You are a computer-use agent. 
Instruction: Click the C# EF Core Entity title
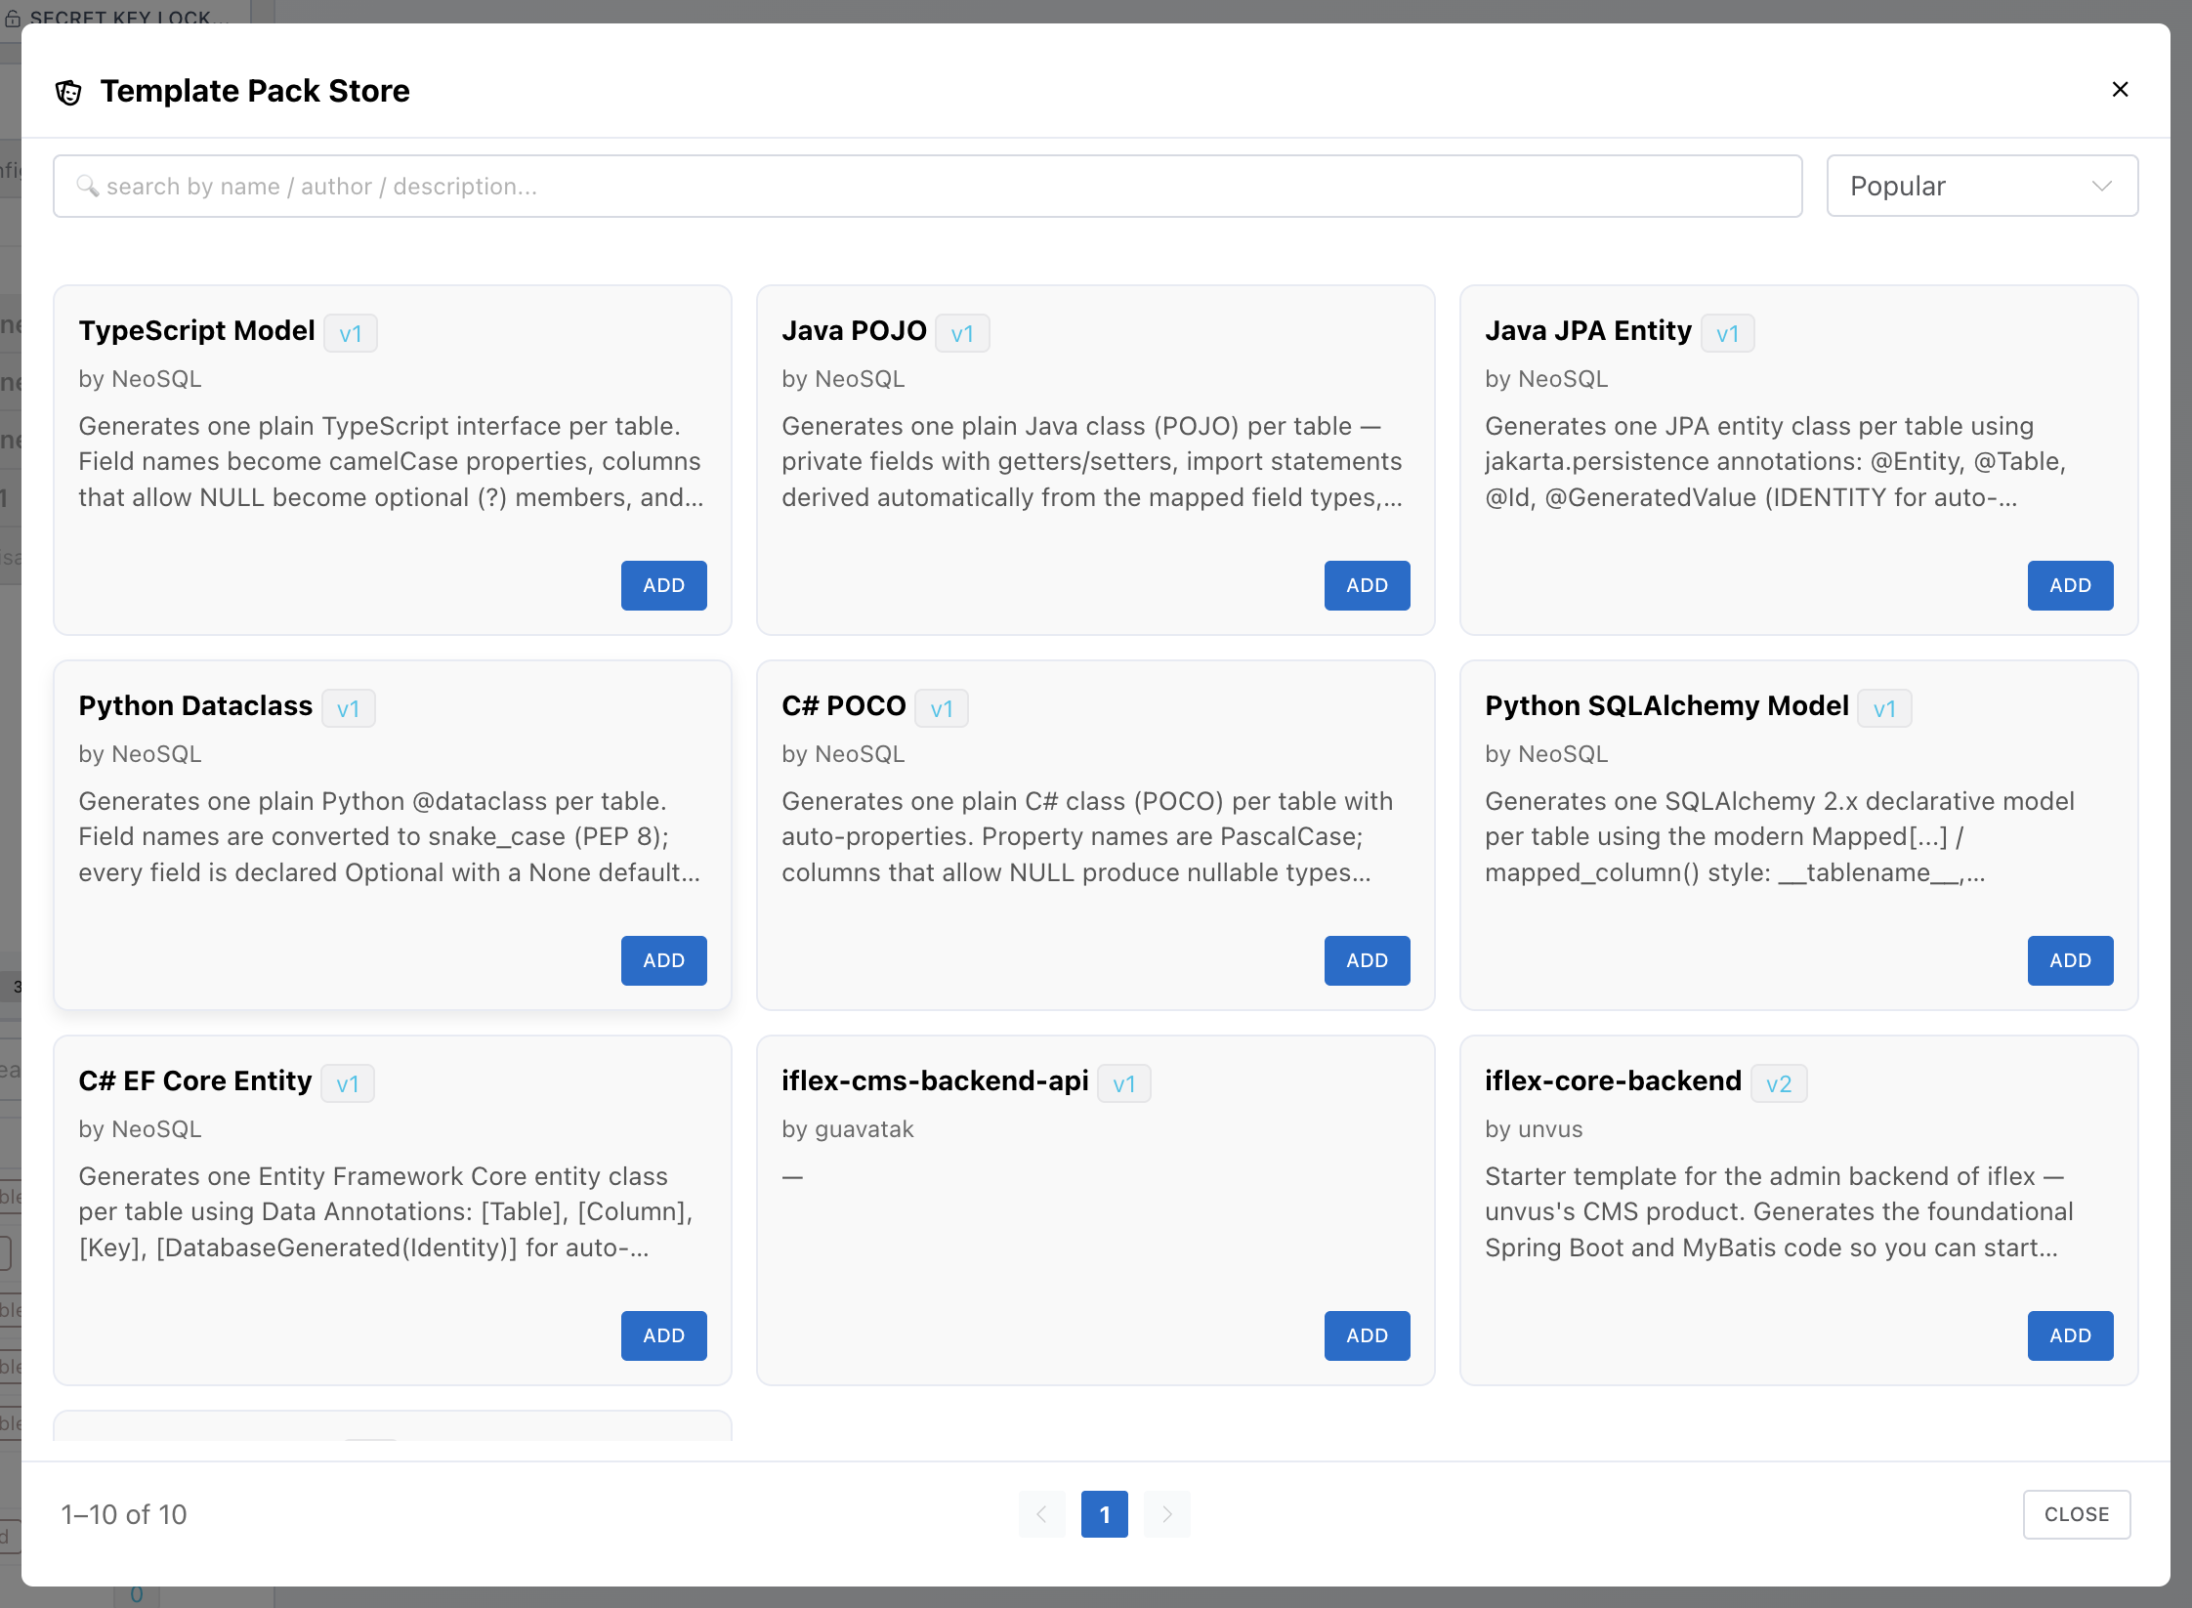[194, 1081]
